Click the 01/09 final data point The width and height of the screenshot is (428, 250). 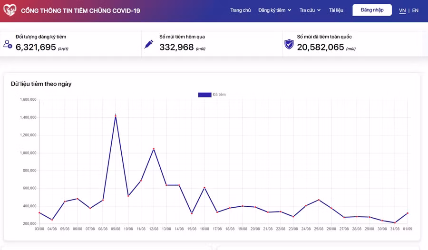coord(408,213)
